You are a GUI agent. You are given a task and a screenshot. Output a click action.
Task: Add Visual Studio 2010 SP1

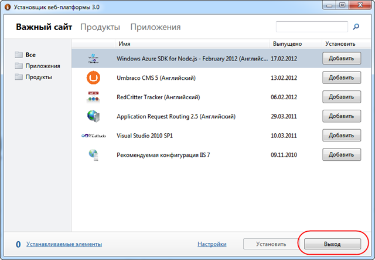tap(342, 136)
